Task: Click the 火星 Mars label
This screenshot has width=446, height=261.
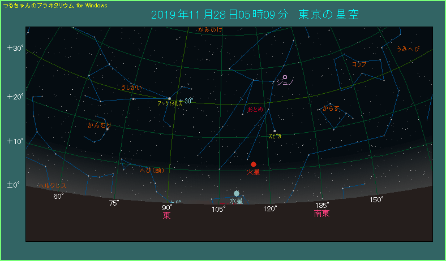Action: click(252, 171)
